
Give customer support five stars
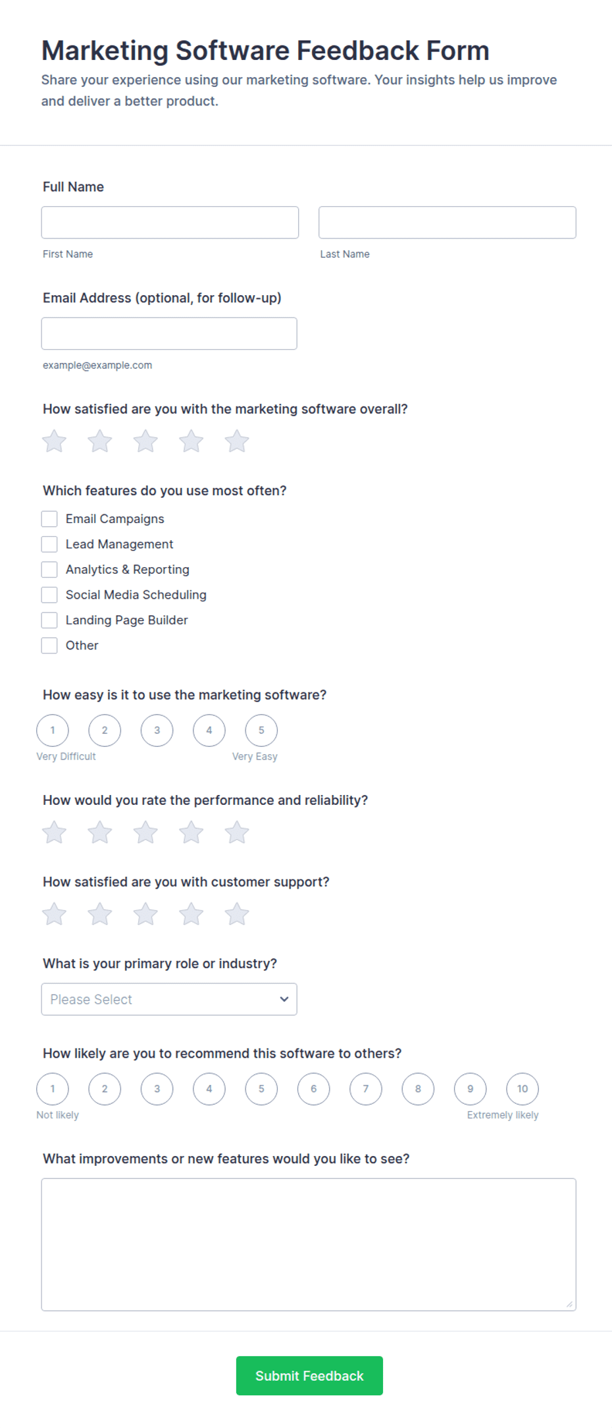click(237, 914)
